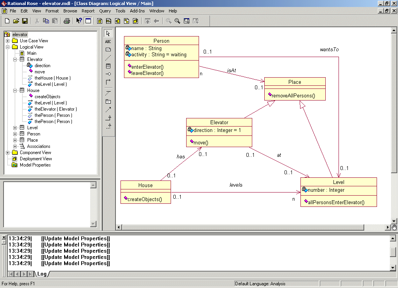Expand the Associations node
Viewport: 398px width, 288px height.
point(15,146)
